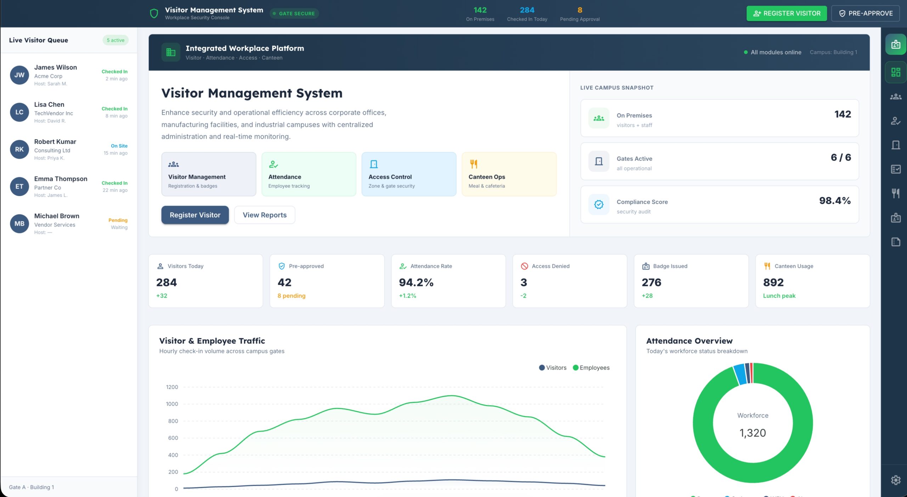The height and width of the screenshot is (497, 907).
Task: Click the Campus: Building 1 label
Action: (833, 52)
